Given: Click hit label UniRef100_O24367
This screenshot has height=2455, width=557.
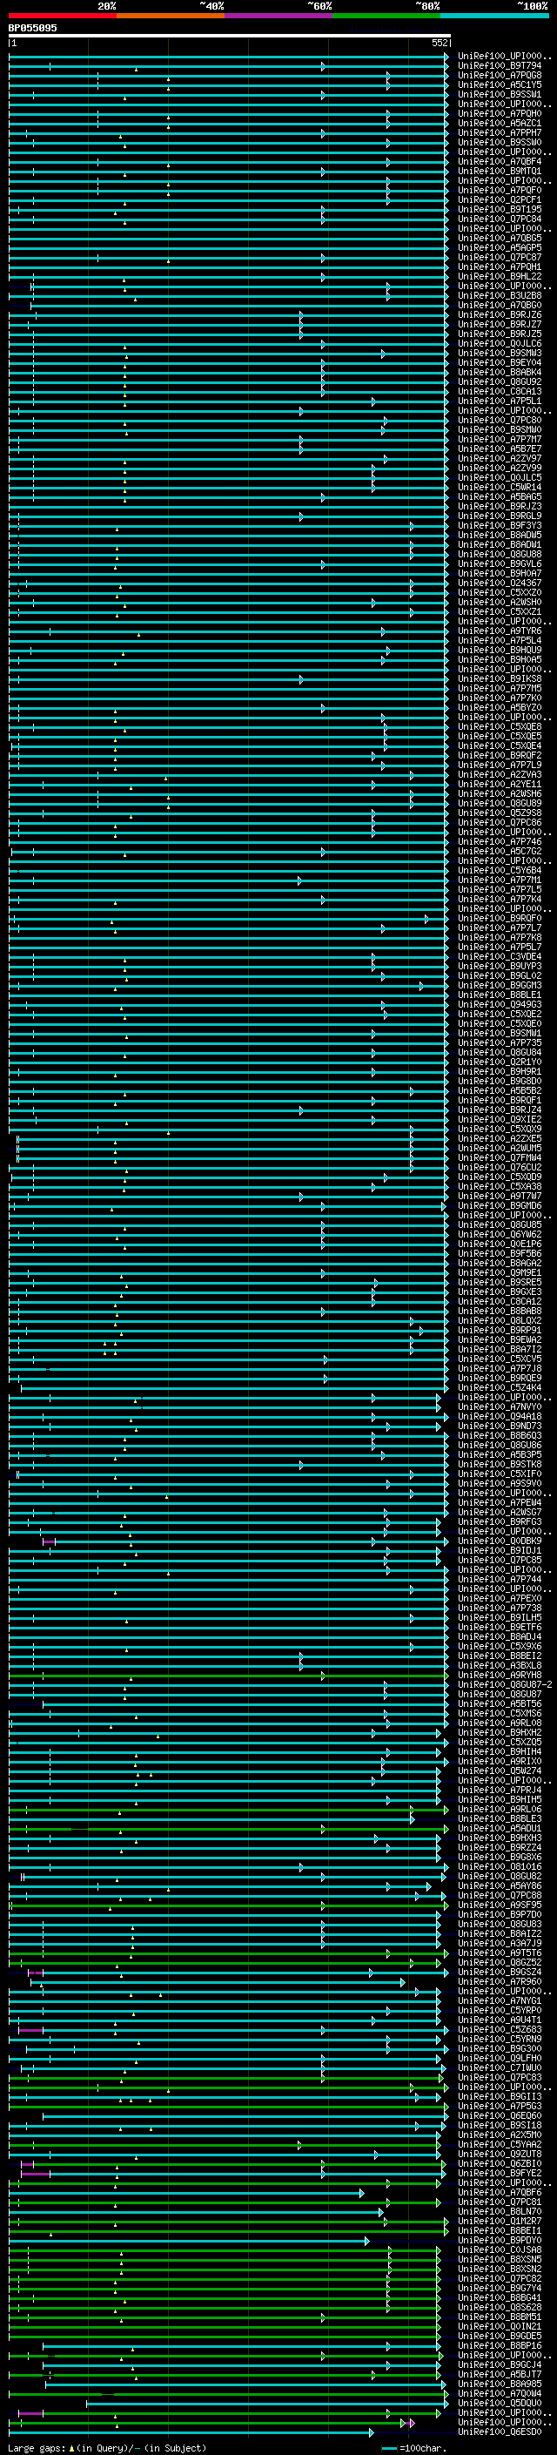Looking at the screenshot, I should coord(500,583).
